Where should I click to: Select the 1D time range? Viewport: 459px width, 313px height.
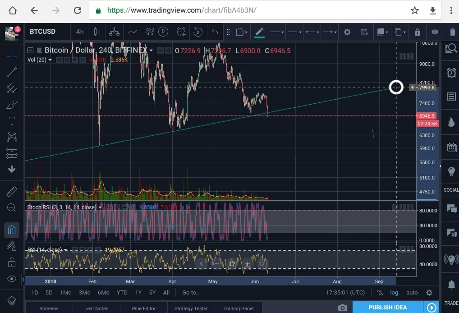[x=35, y=293]
